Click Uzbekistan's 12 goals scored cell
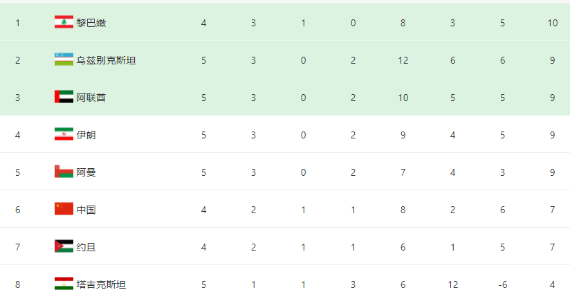This screenshot has height=299, width=570. click(403, 60)
